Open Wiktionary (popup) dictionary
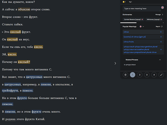This screenshot has width=167, height=125. coord(154,19)
